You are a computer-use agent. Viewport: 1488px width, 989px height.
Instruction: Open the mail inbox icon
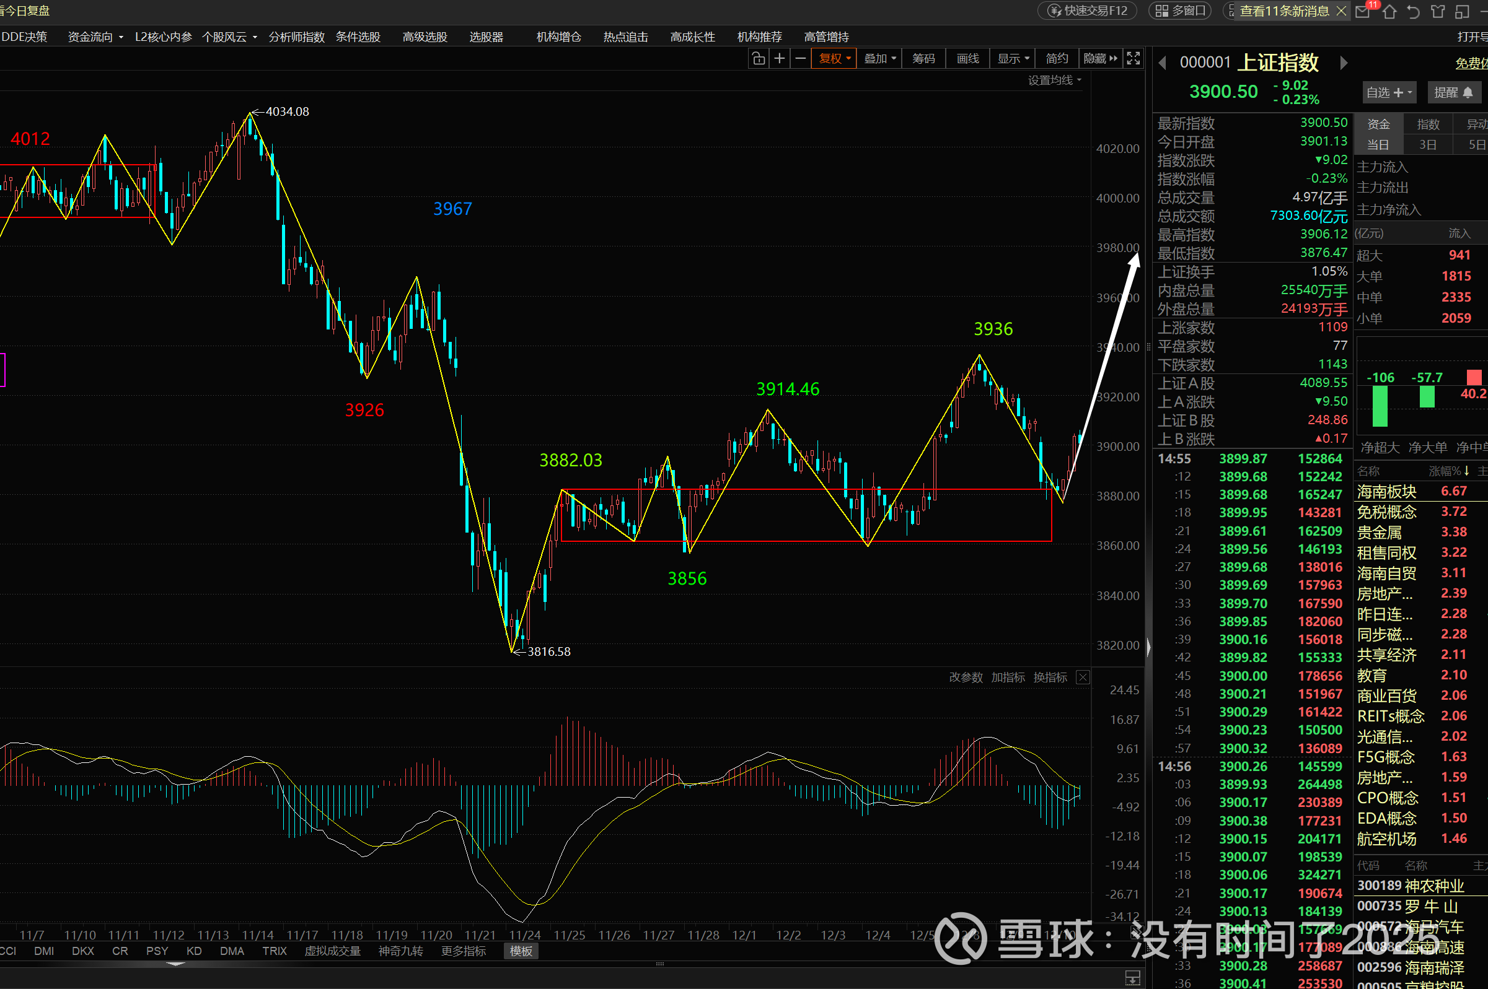click(x=1363, y=11)
